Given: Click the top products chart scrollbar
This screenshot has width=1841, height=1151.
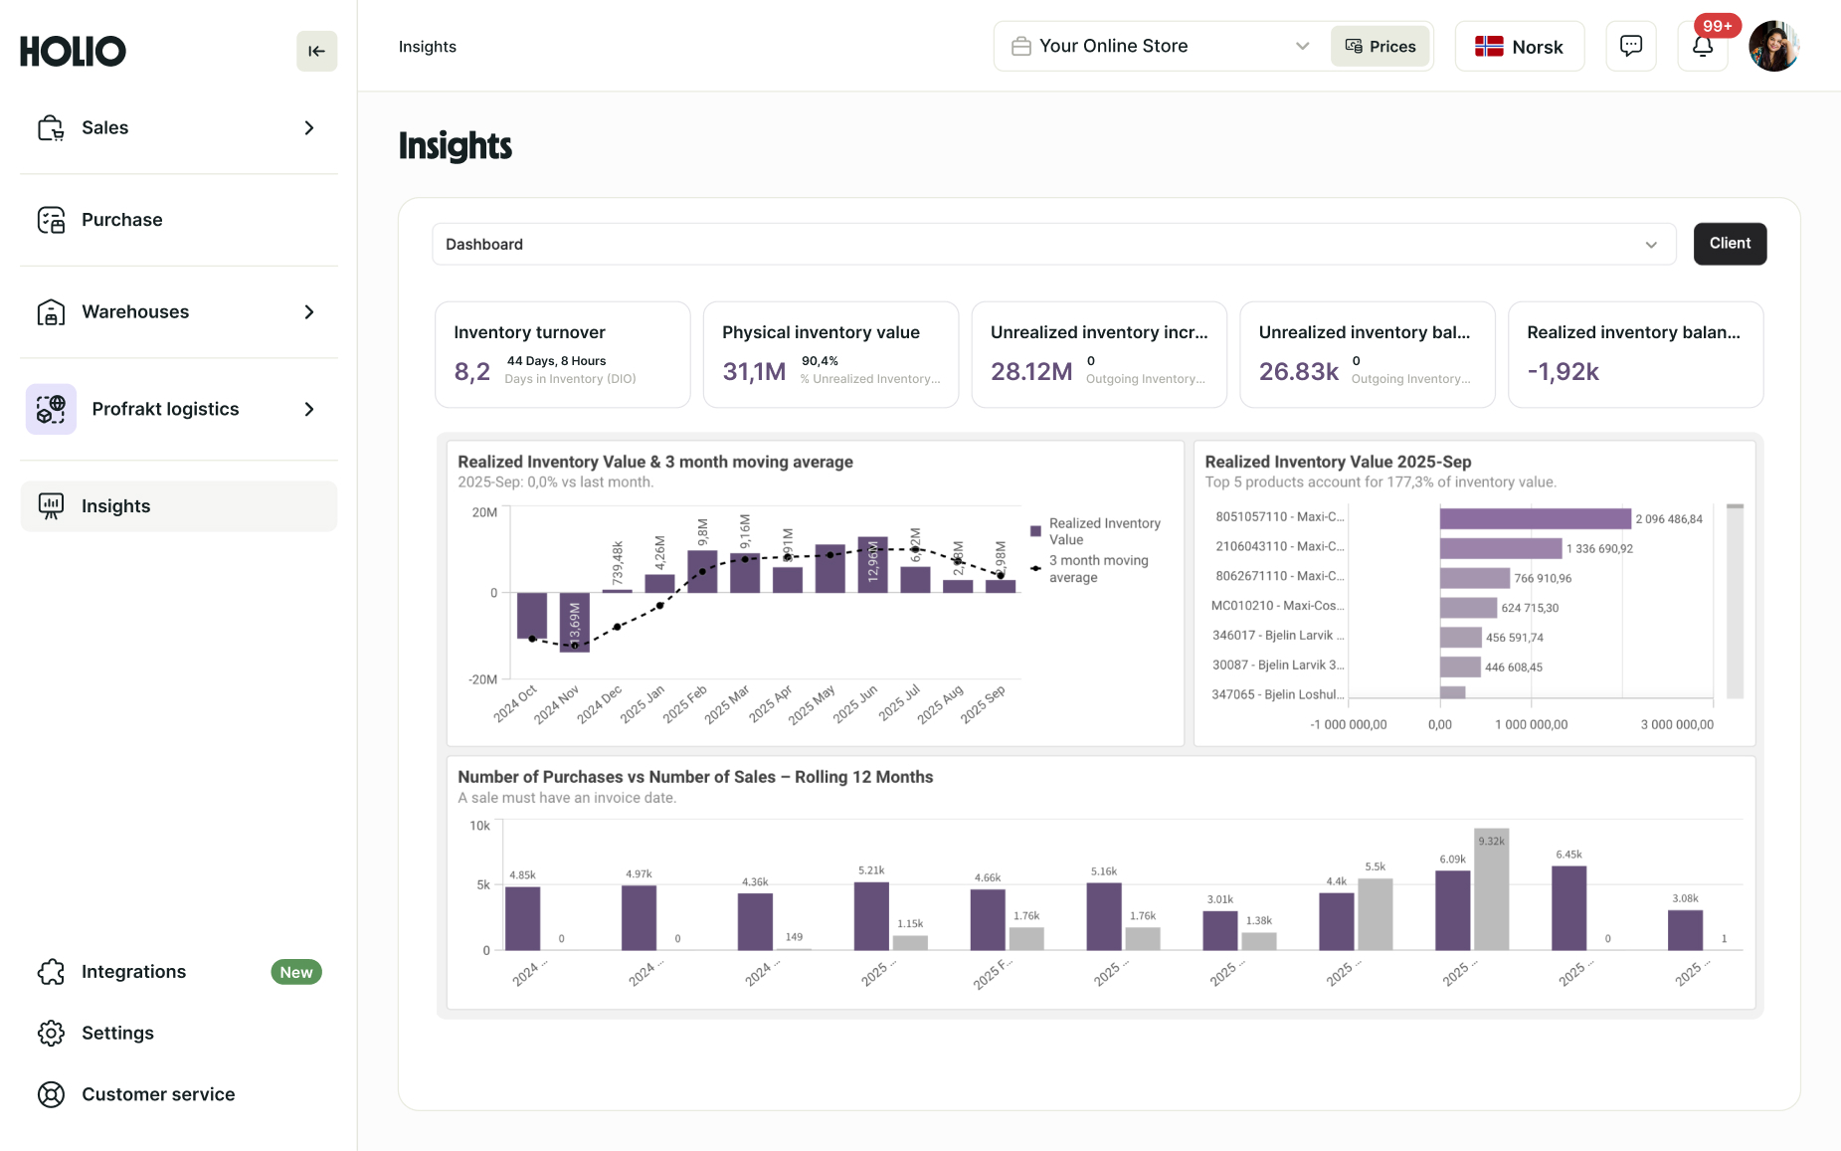Looking at the screenshot, I should tap(1735, 601).
